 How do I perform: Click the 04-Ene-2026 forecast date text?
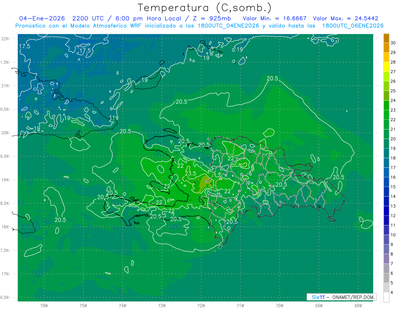click(x=42, y=18)
